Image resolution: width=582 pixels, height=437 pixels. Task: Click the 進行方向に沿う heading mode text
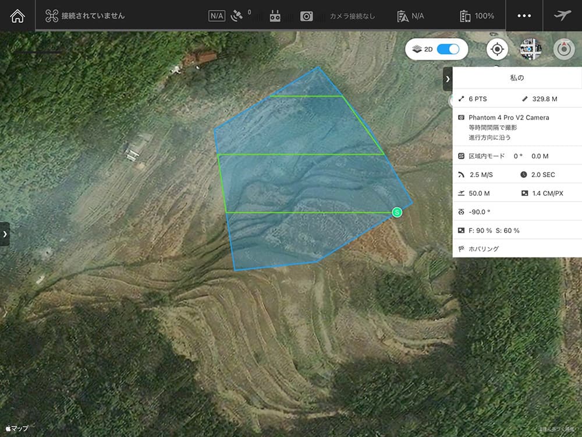pyautogui.click(x=489, y=138)
